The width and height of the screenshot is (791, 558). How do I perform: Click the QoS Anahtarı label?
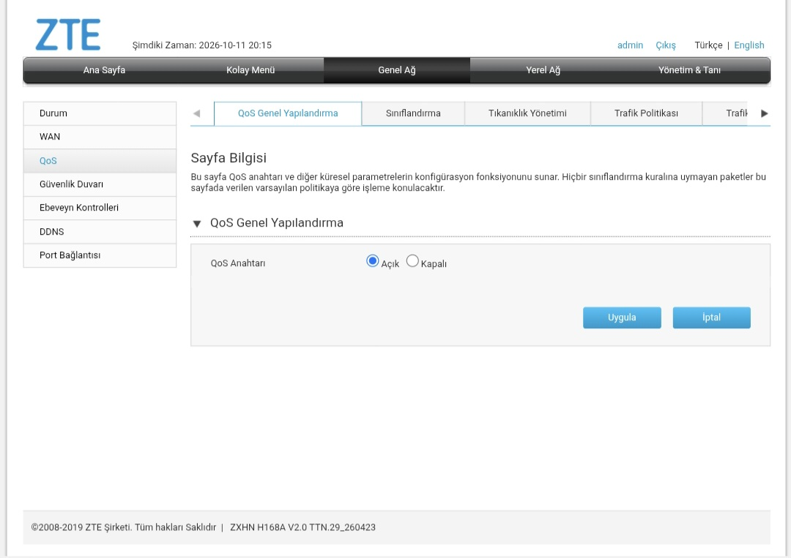pyautogui.click(x=237, y=263)
